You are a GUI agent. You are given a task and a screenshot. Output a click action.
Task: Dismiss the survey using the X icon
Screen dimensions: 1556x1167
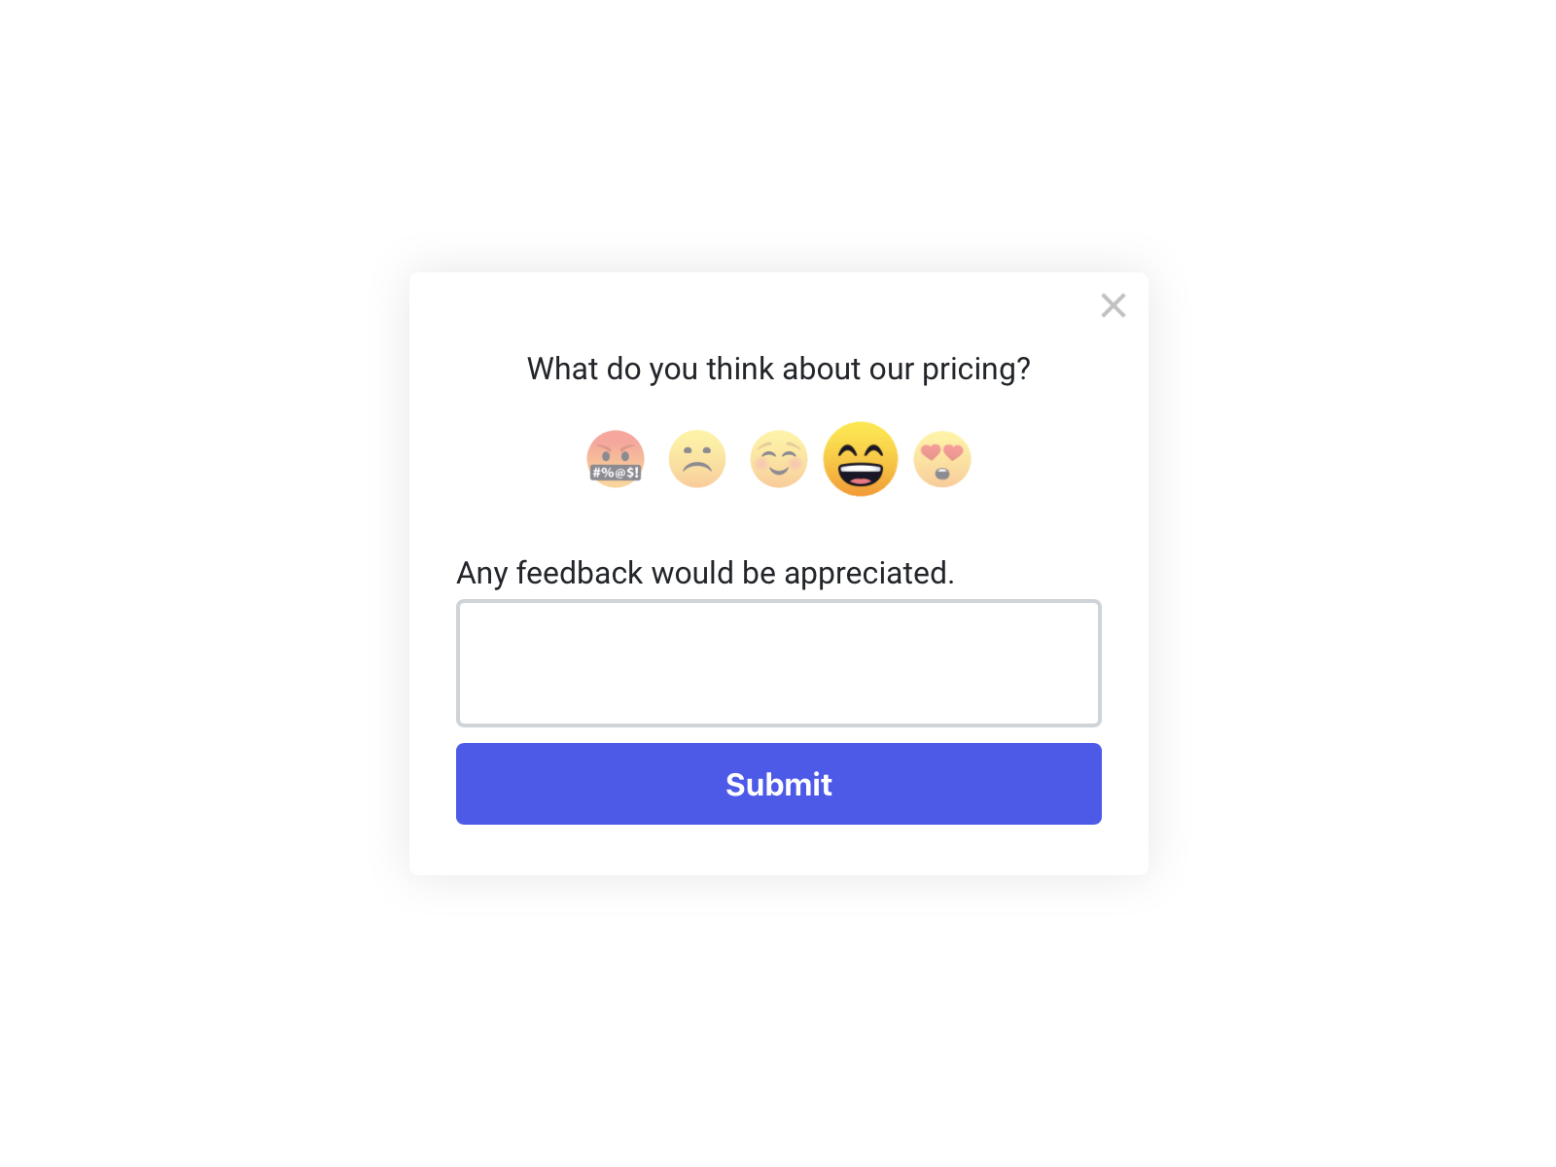[x=1114, y=305]
